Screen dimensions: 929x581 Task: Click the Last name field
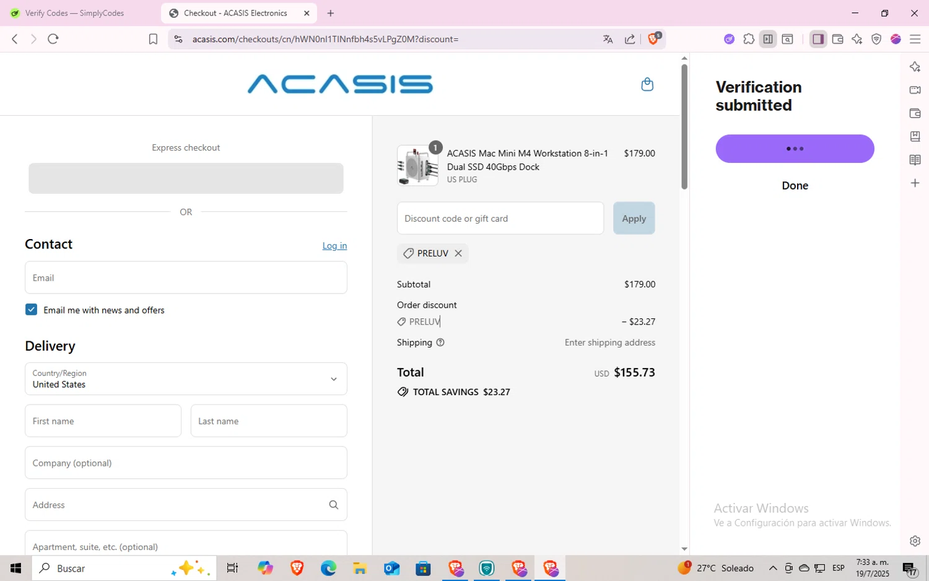(x=269, y=421)
